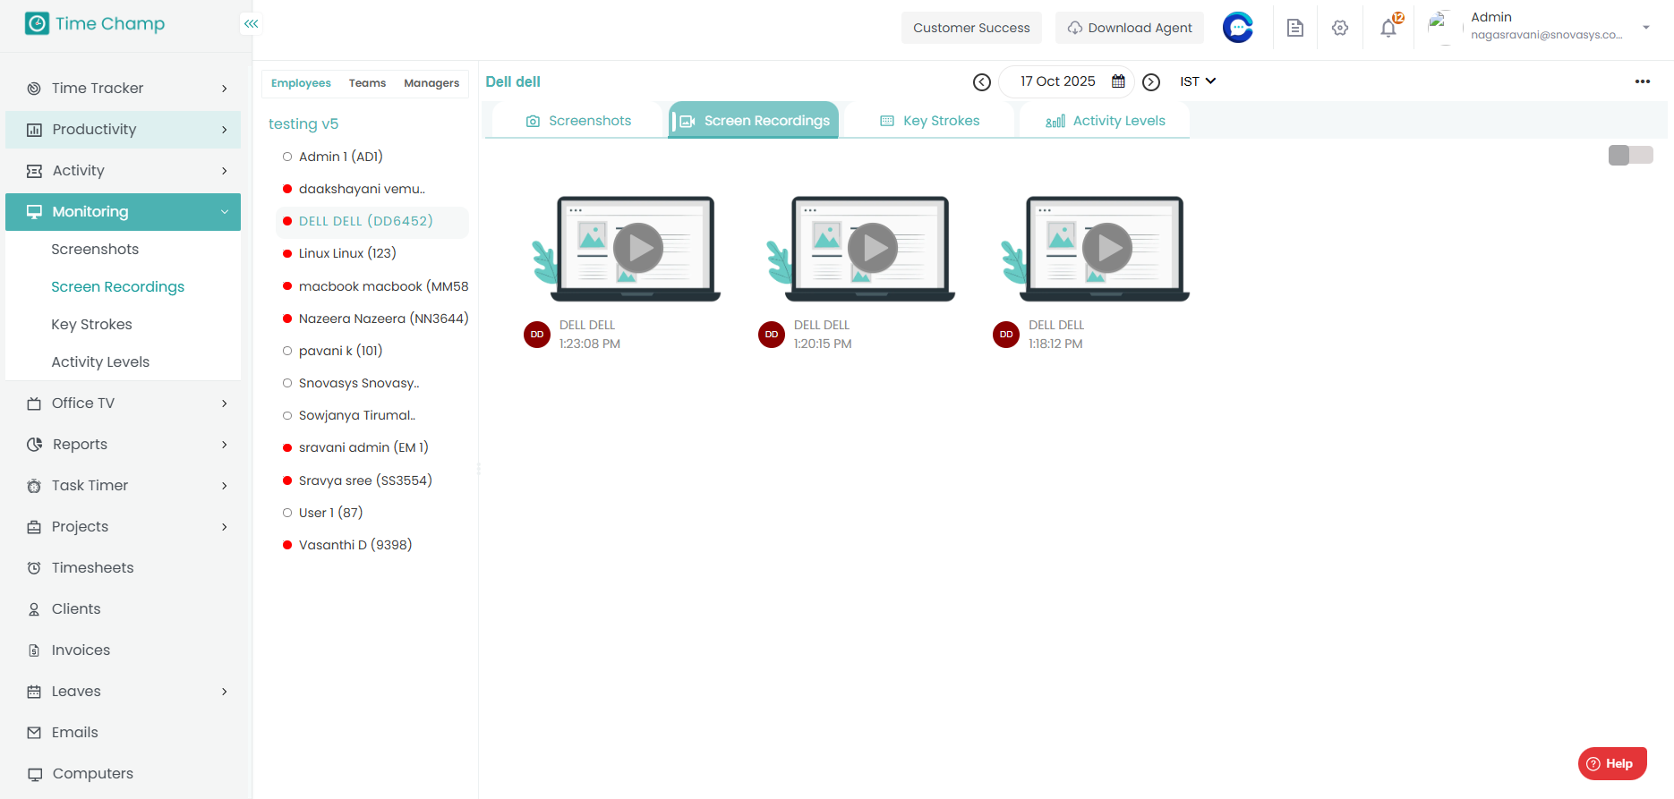
Task: Expand the Time Tracker menu
Action: pyautogui.click(x=225, y=89)
